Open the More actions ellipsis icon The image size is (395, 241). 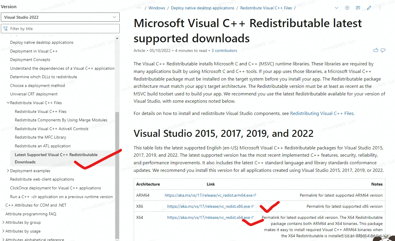click(379, 8)
